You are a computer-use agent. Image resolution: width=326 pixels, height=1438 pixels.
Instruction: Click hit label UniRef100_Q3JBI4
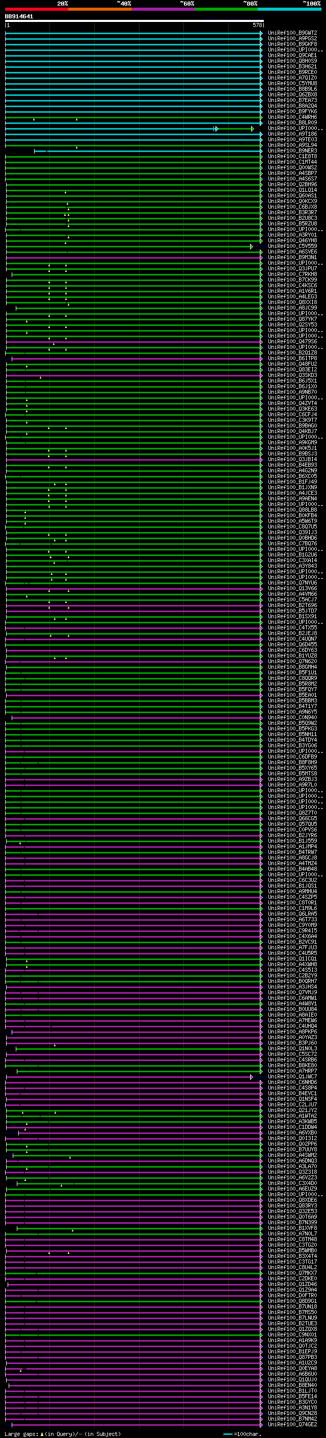click(x=292, y=460)
